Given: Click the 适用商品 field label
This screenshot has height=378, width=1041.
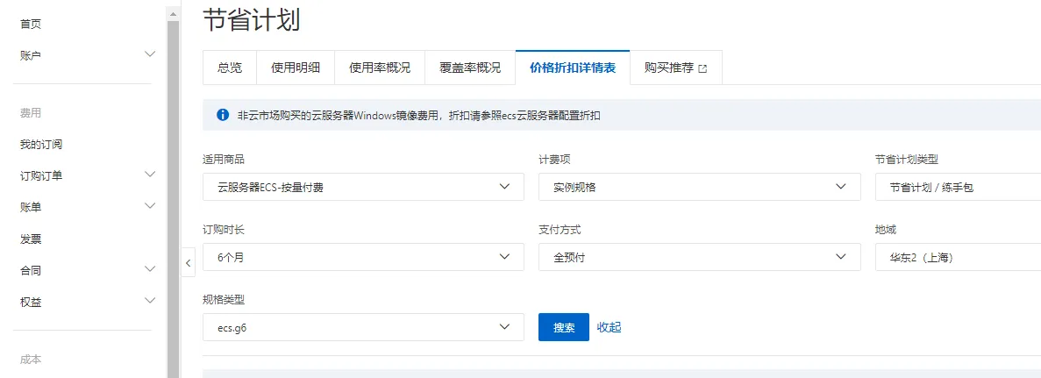Looking at the screenshot, I should click(x=224, y=160).
